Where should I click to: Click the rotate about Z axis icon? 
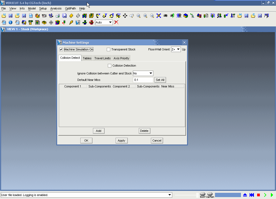(x=112, y=16)
